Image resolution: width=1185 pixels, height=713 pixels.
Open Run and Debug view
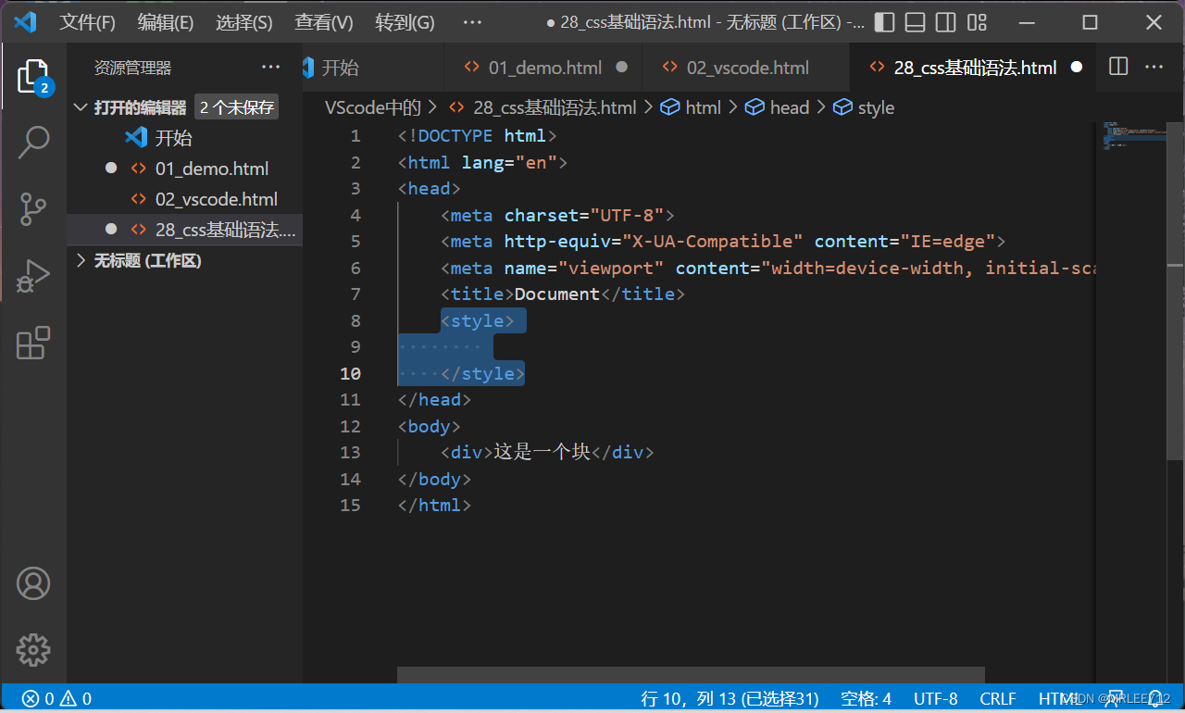[33, 276]
